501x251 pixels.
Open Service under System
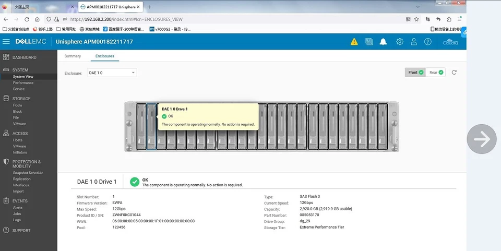(19, 89)
